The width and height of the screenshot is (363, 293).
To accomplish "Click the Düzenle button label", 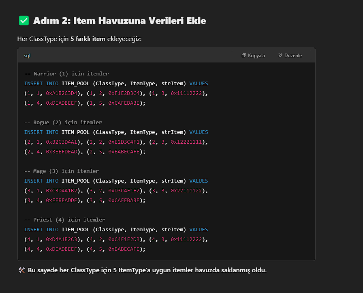I will (x=293, y=56).
